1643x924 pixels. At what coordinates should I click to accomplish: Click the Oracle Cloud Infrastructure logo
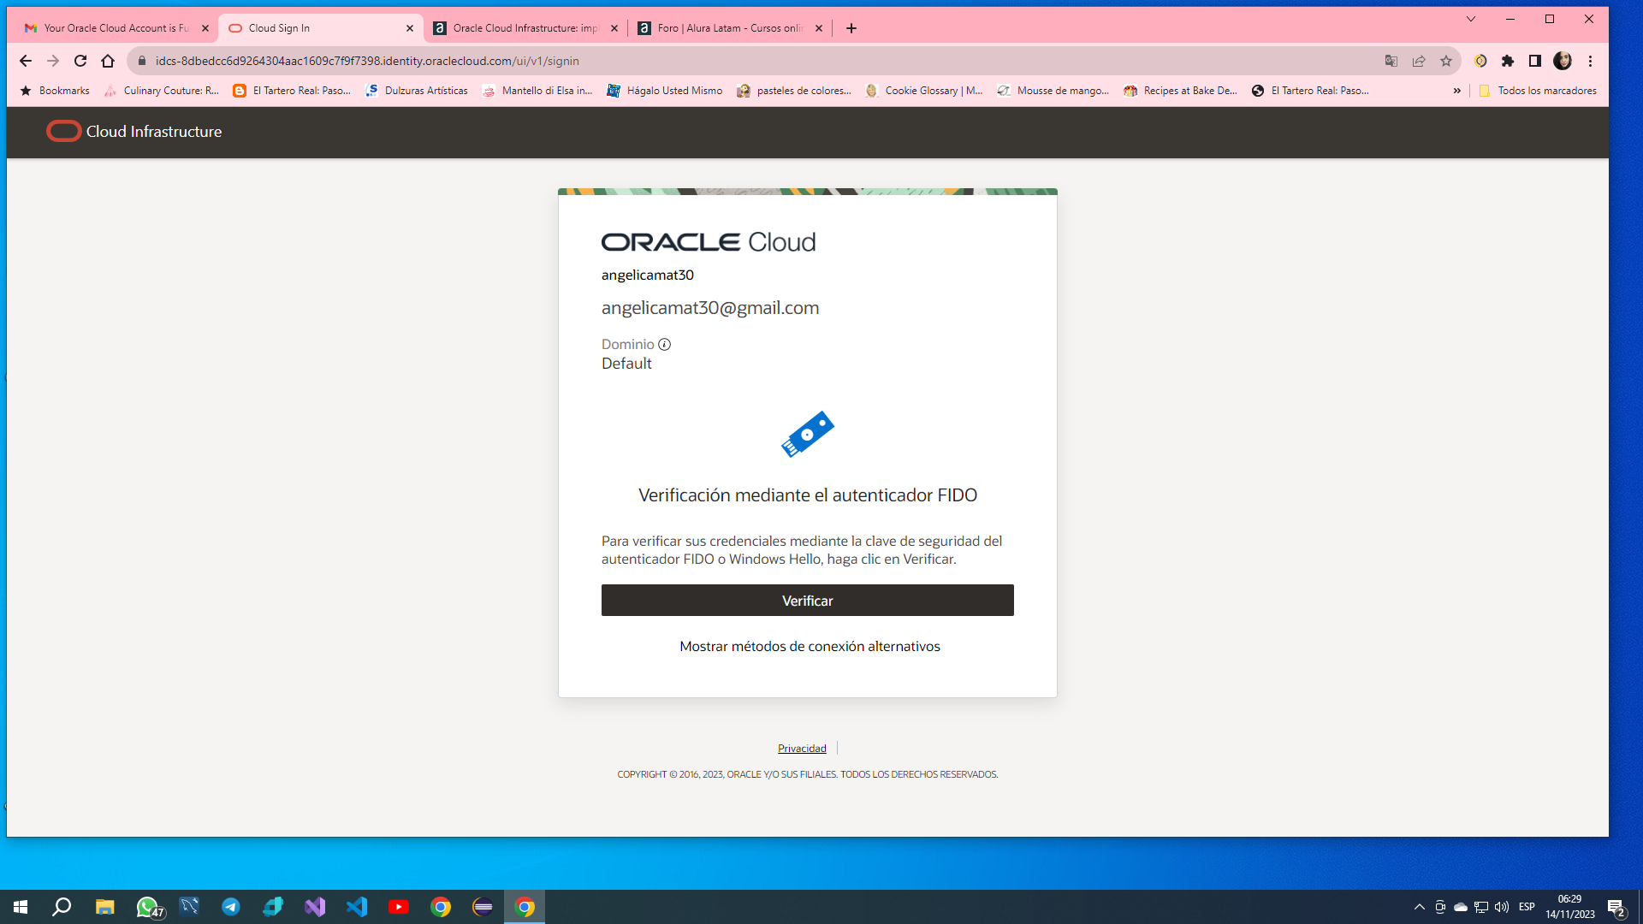pyautogui.click(x=134, y=132)
